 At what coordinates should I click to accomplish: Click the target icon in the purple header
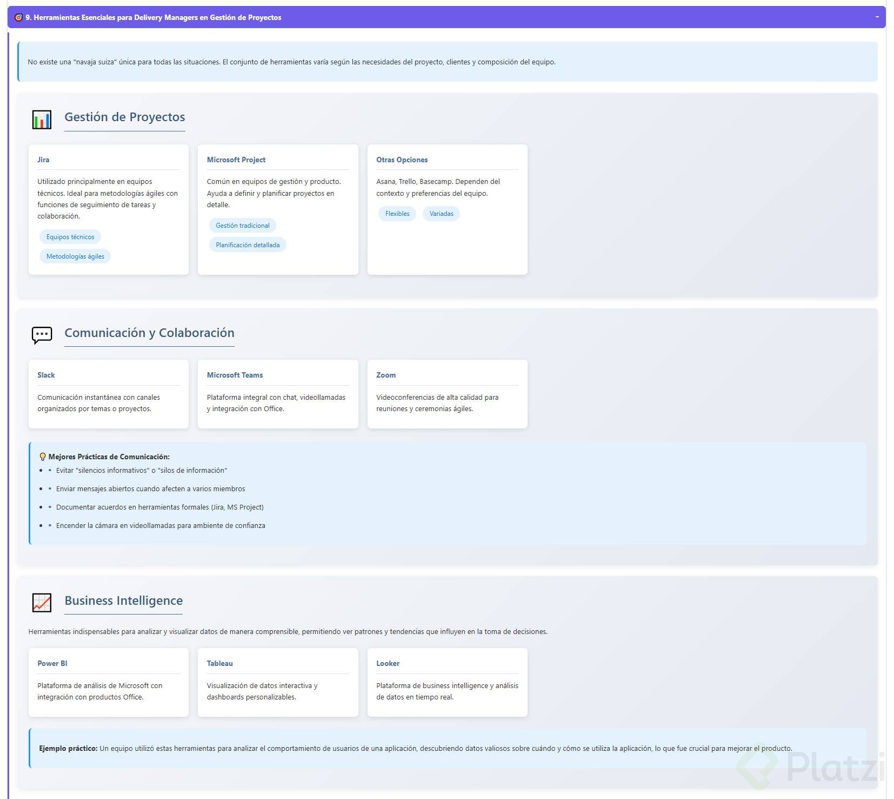tap(18, 17)
